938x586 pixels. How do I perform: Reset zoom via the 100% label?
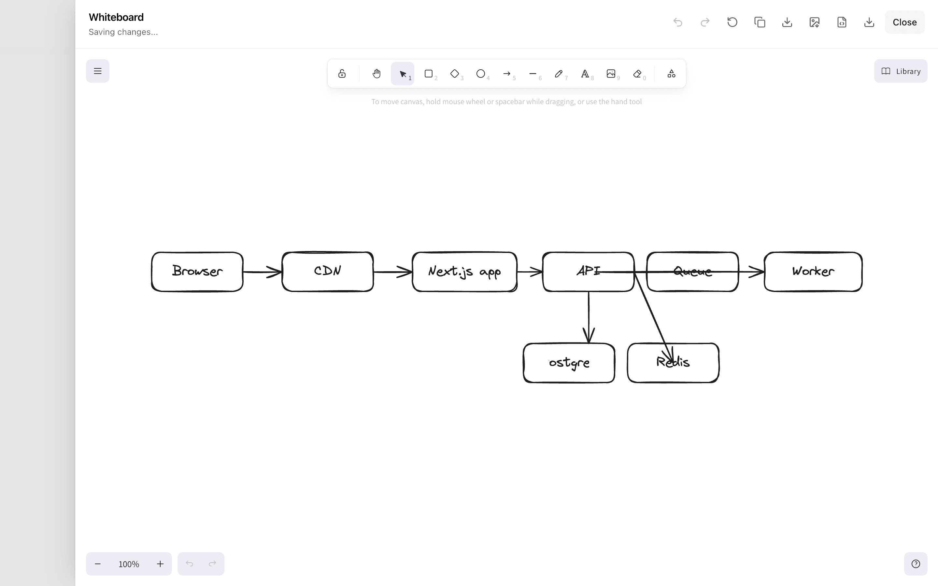129,564
